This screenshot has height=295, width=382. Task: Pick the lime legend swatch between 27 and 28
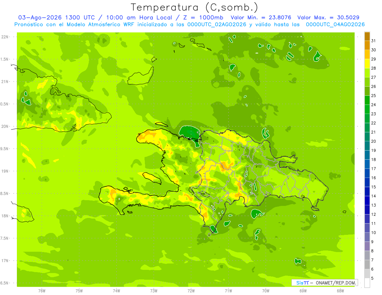click(367, 73)
